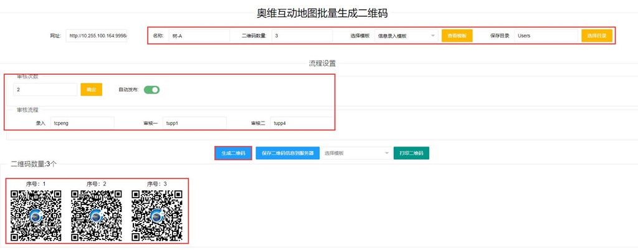This screenshot has width=638, height=250.
Task: Click the 二维码数量 input field
Action: coord(301,36)
